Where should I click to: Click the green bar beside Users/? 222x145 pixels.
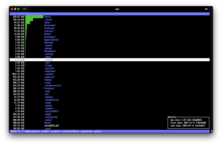pyautogui.click(x=34, y=17)
